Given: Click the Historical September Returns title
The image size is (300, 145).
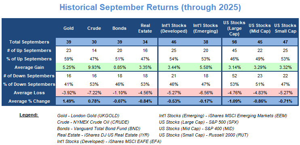Looking at the screenshot, I should click(x=150, y=7).
